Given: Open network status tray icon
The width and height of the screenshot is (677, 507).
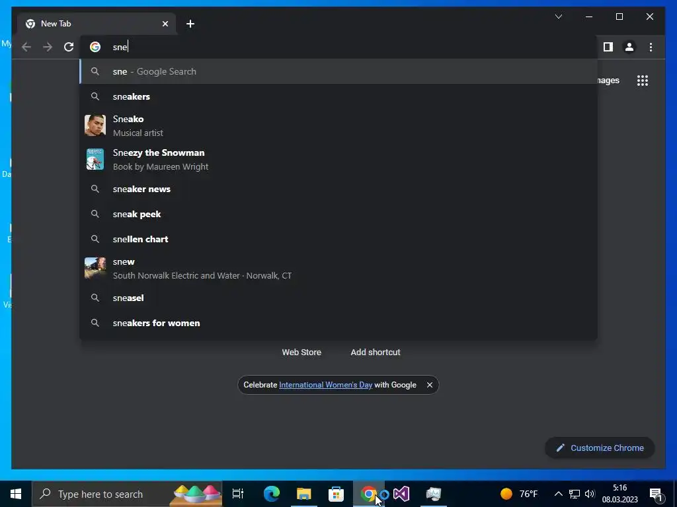Looking at the screenshot, I should (575, 494).
